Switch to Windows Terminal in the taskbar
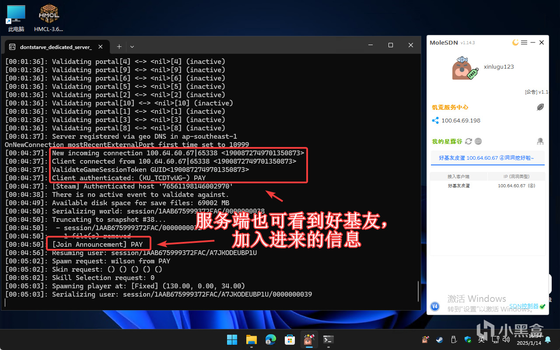This screenshot has width=560, height=350. click(328, 339)
